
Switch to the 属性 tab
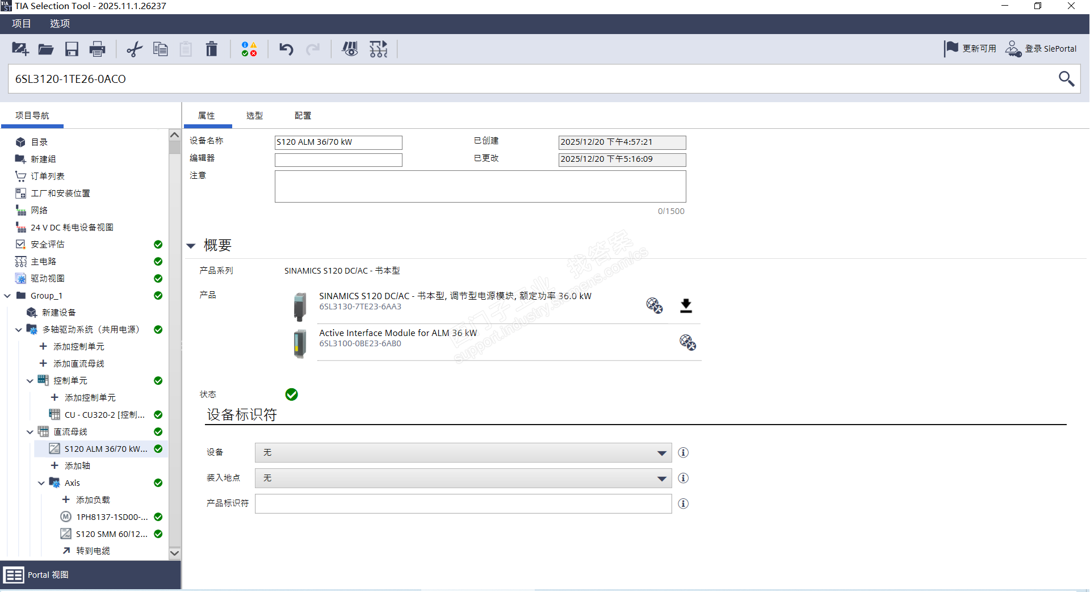207,116
